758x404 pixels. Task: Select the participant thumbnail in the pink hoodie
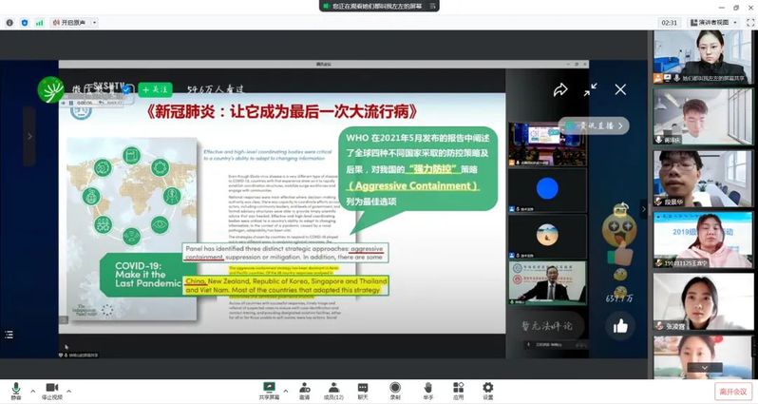point(702,240)
